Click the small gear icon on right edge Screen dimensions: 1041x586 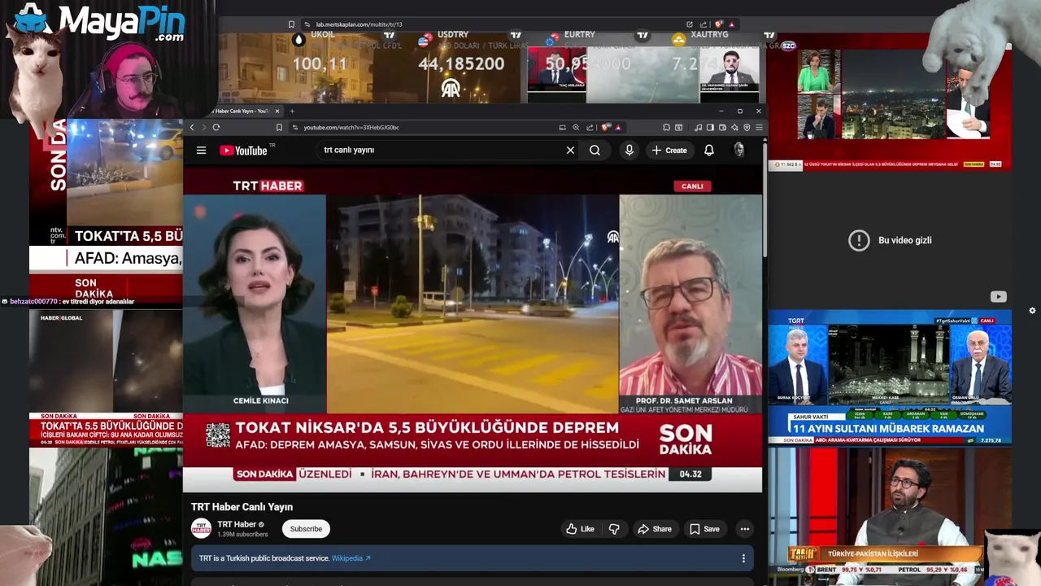pyautogui.click(x=1032, y=310)
